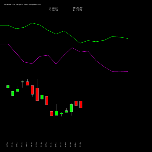Image resolution: width=152 pixels, height=152 pixels.
Task: Click the small green candlestick for 28 Nov
Action: pos(61,113)
